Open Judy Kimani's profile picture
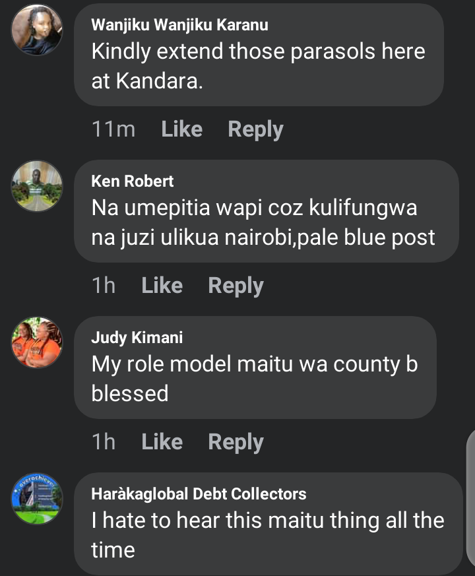Image resolution: width=475 pixels, height=576 pixels. pos(37,342)
